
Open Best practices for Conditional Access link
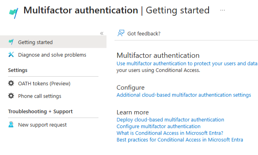point(180,140)
